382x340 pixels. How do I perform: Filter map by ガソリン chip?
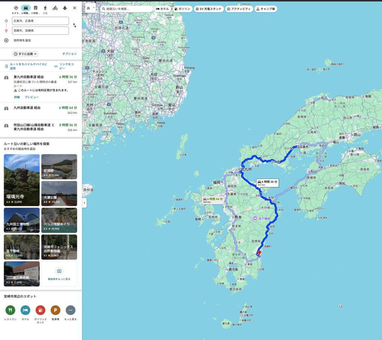182,9
